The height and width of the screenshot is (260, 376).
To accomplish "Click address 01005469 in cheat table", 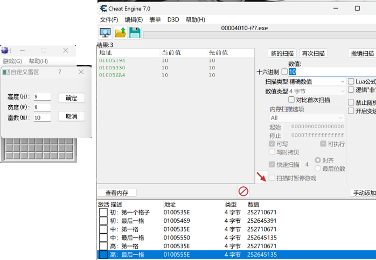I will pyautogui.click(x=177, y=221).
